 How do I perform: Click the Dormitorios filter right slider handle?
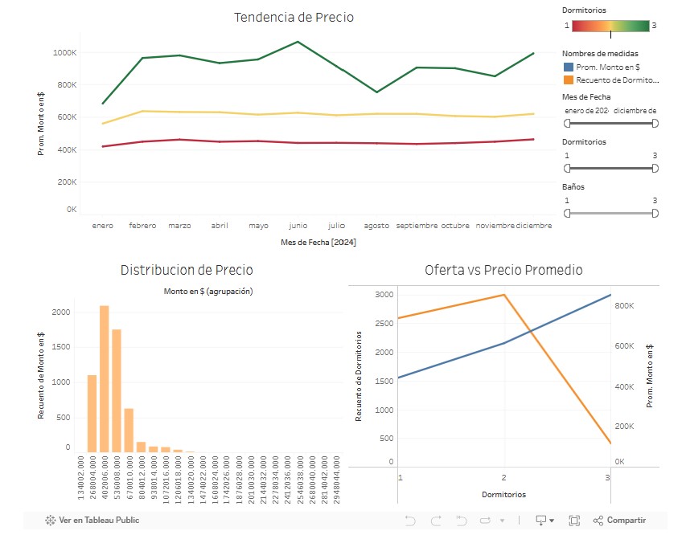(655, 168)
